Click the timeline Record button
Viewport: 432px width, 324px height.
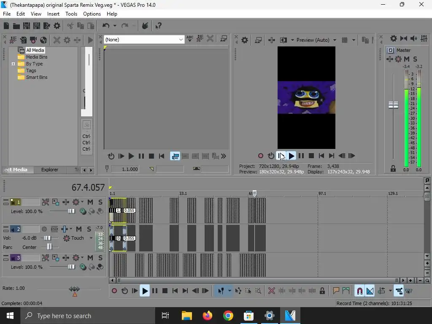(114, 291)
